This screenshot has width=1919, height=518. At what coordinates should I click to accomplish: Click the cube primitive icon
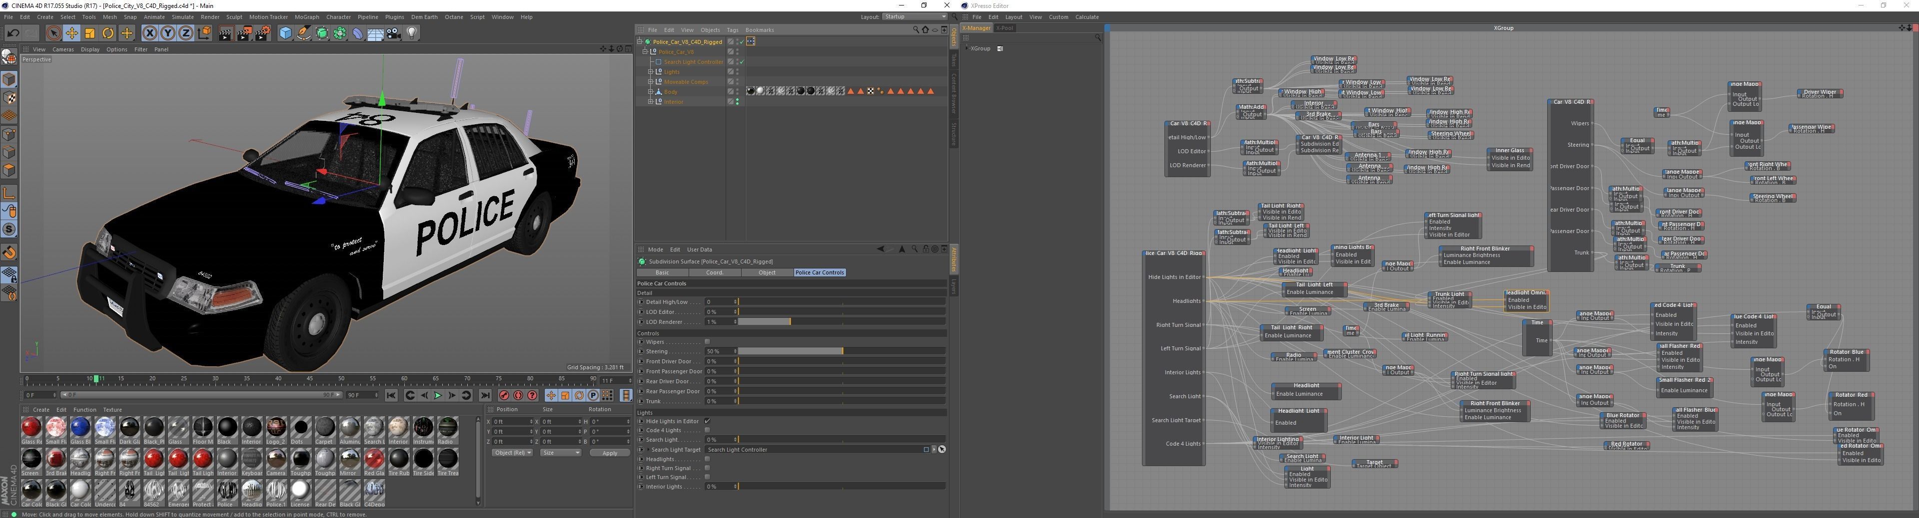click(285, 33)
